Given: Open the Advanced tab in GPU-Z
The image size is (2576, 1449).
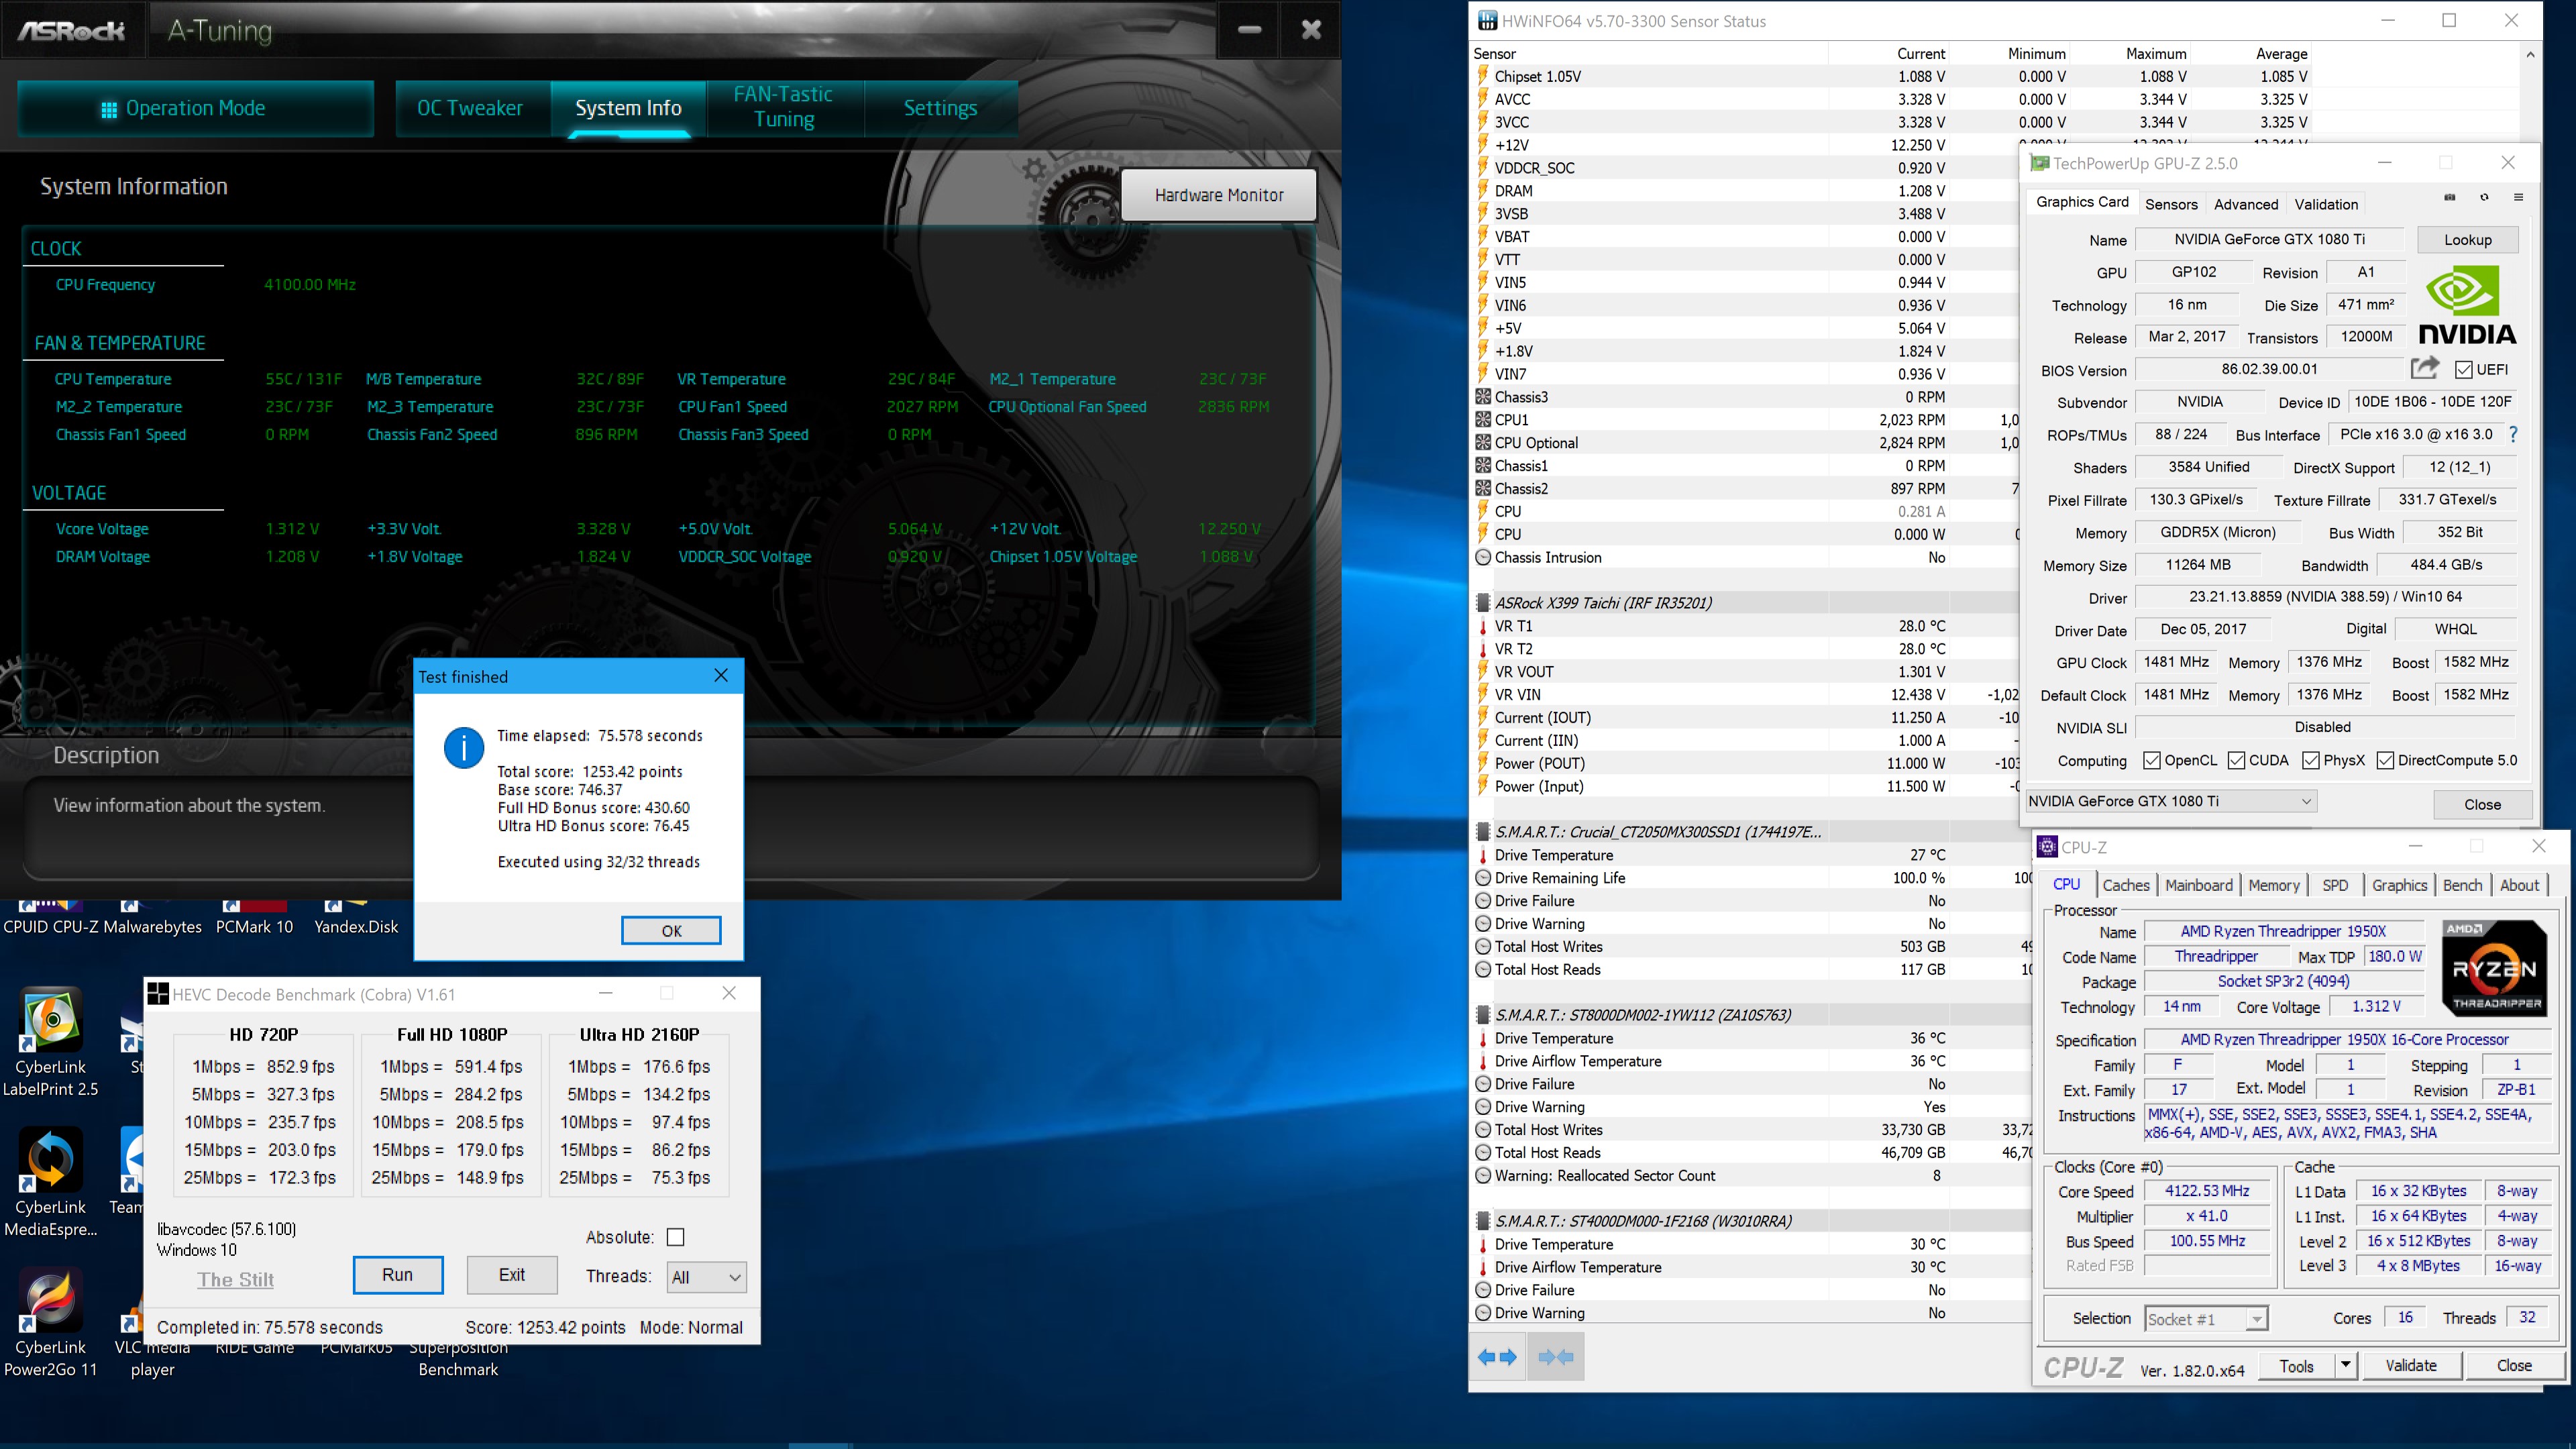Looking at the screenshot, I should (x=2246, y=204).
